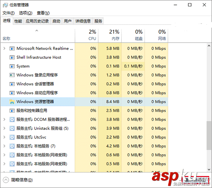Viewport: 212px width, 188px height.
Task: Switch to the 详细信息 tab
Action: pos(83,21)
